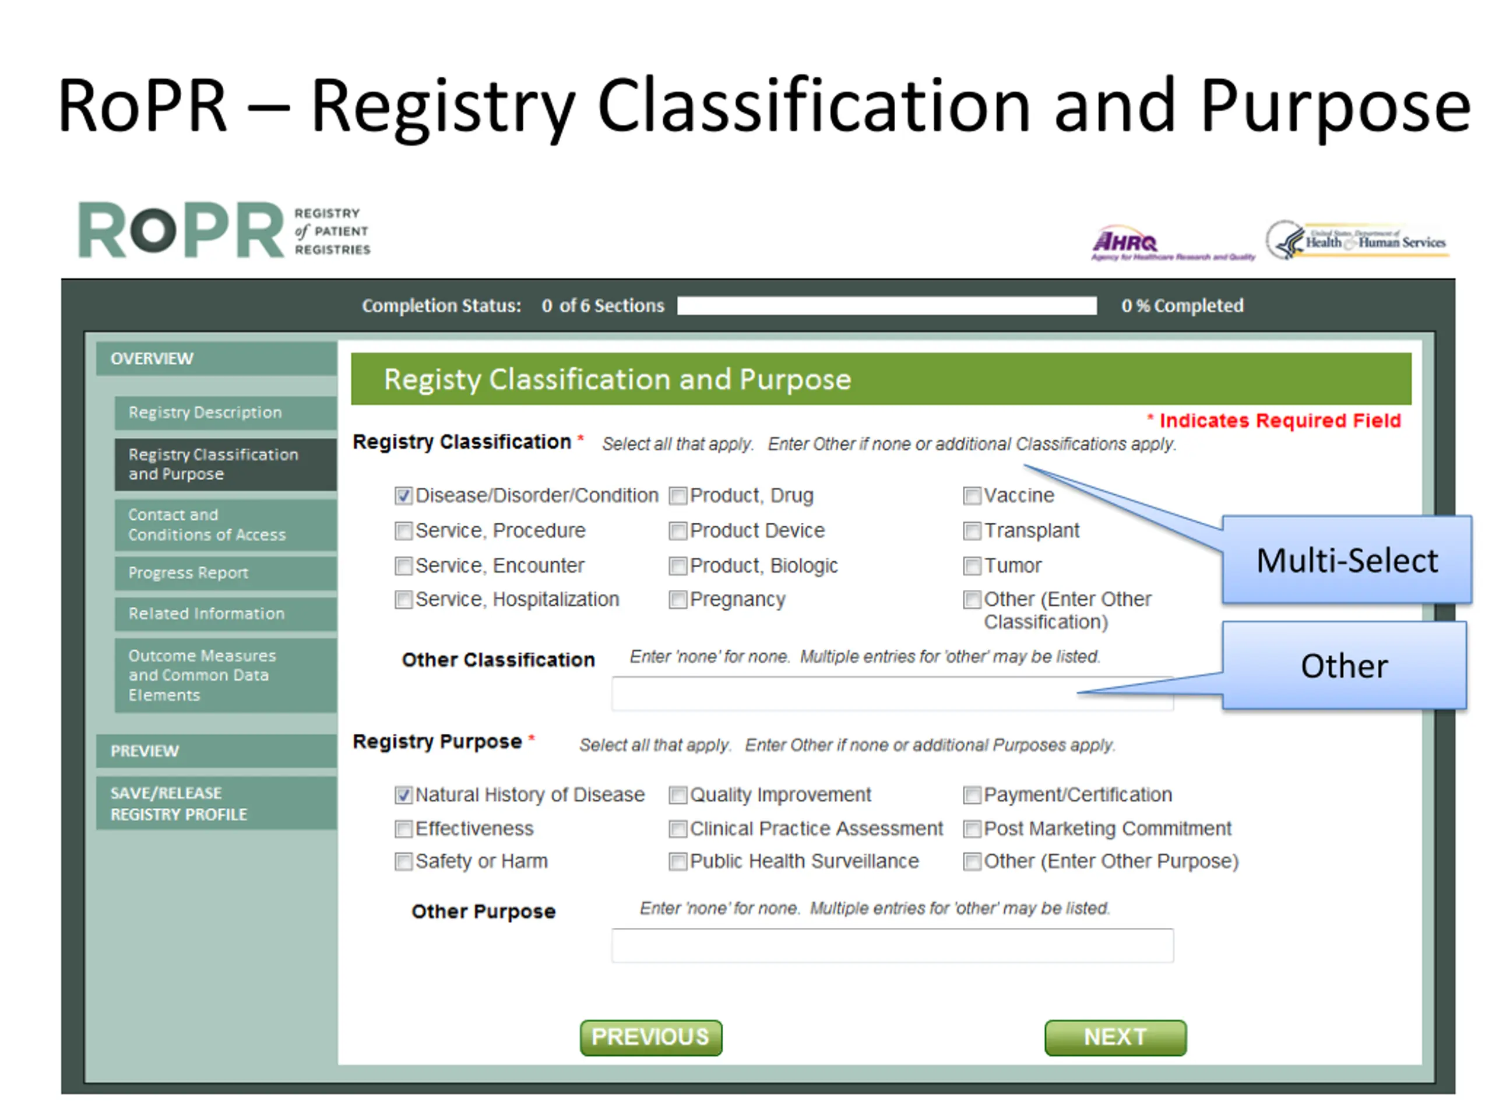This screenshot has height=1119, width=1492.
Task: Check the Vaccine checkbox
Action: (x=972, y=497)
